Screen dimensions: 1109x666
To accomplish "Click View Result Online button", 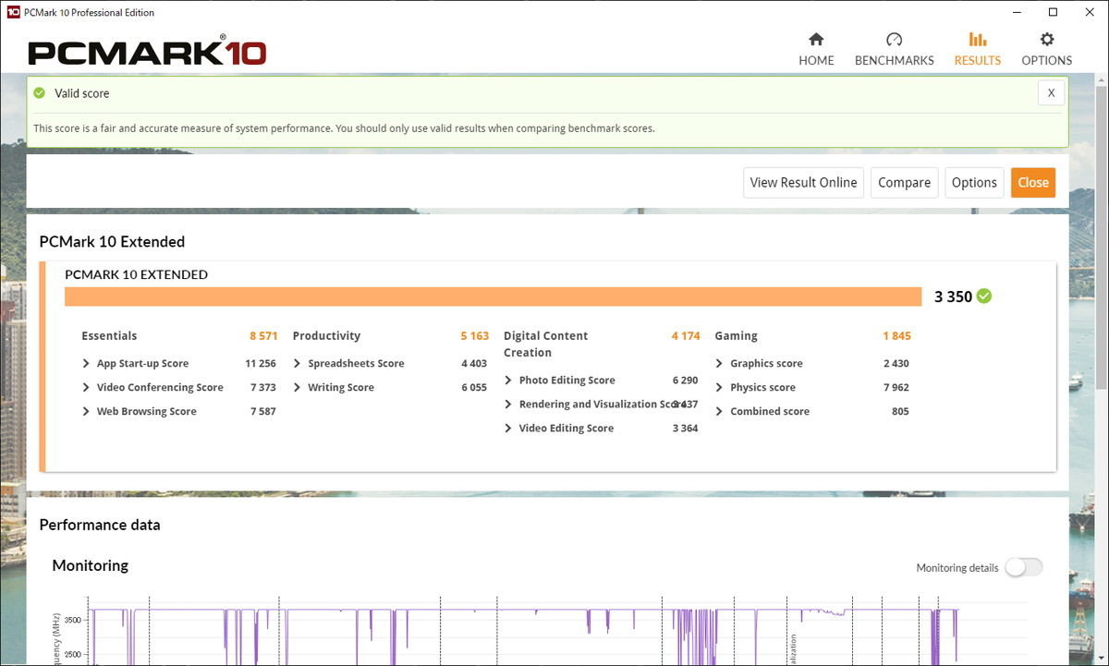I will 803,183.
